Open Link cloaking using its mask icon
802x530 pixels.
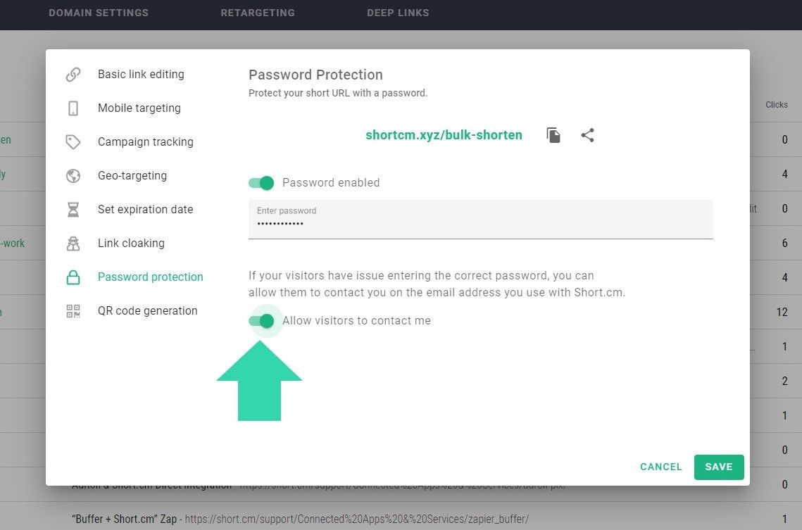[73, 243]
